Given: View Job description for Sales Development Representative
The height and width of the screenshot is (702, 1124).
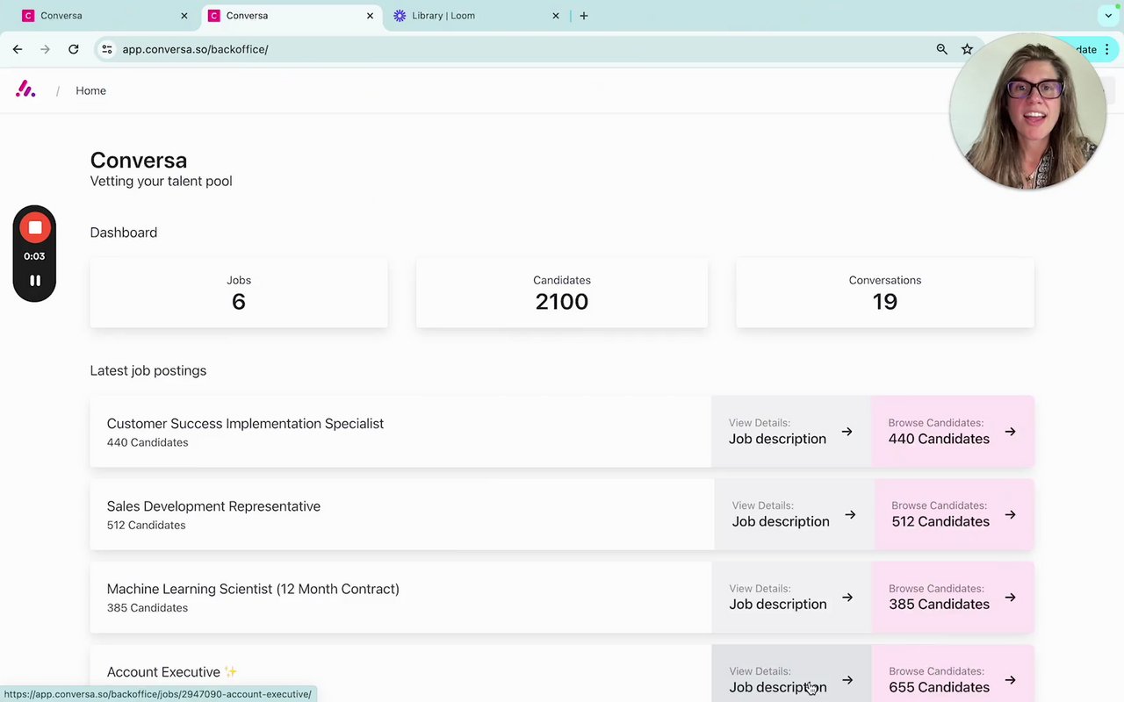Looking at the screenshot, I should [795, 514].
